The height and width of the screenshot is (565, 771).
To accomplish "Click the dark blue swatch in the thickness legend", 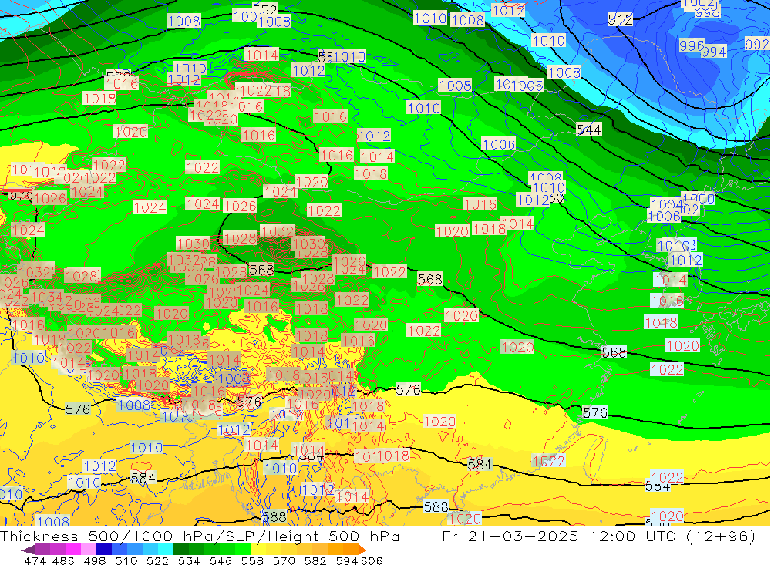I will point(104,550).
